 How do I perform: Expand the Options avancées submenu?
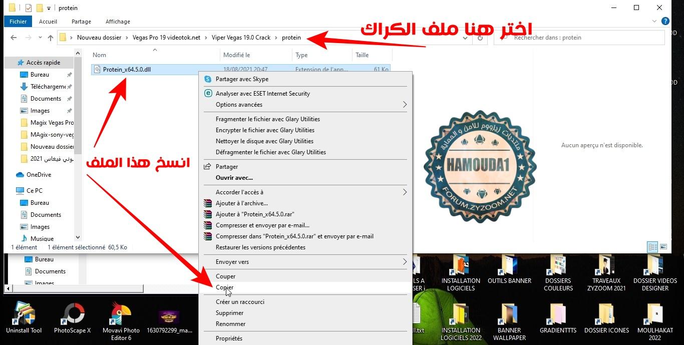tap(405, 105)
